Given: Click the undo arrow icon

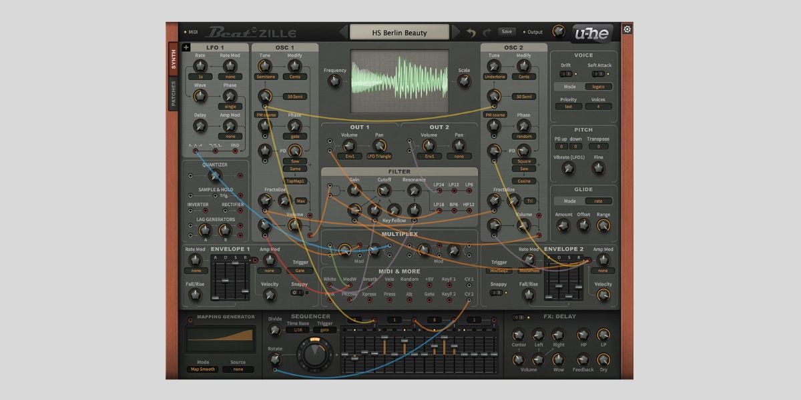Looking at the screenshot, I should click(472, 32).
